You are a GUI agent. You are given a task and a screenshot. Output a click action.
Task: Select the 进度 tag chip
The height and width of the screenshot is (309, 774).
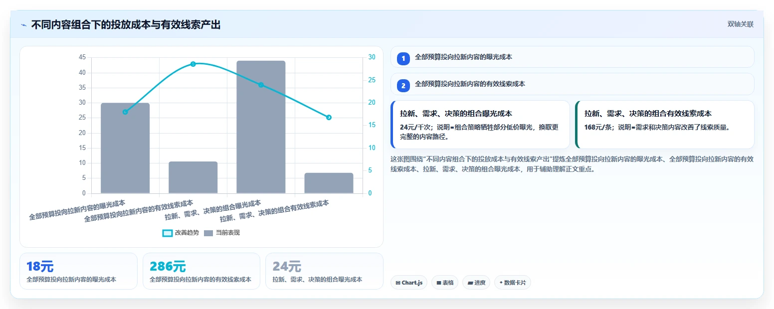(x=476, y=283)
